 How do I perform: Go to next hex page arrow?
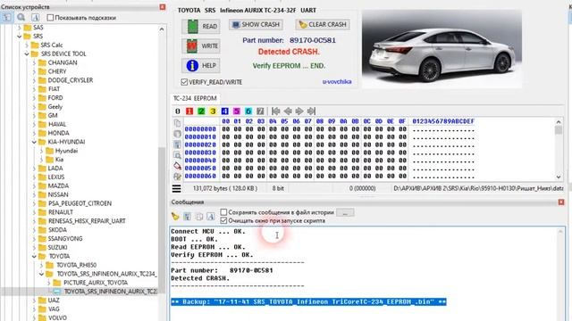[x=299, y=111]
